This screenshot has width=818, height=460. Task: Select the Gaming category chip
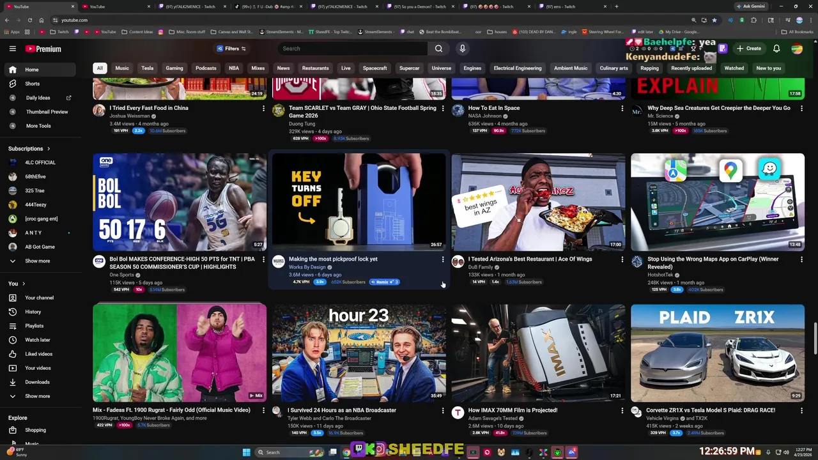tap(174, 68)
